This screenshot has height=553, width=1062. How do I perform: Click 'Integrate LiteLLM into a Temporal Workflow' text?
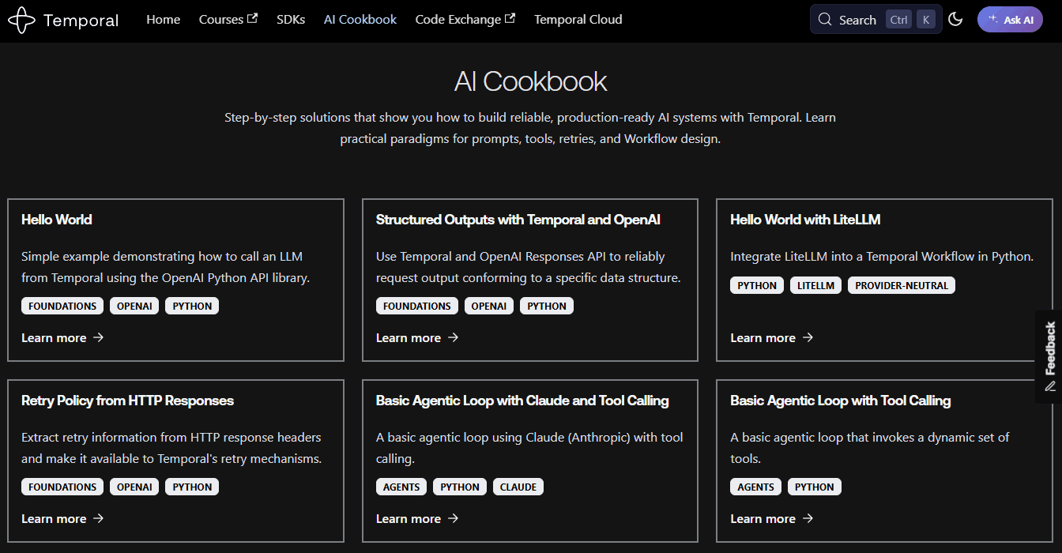click(x=882, y=257)
